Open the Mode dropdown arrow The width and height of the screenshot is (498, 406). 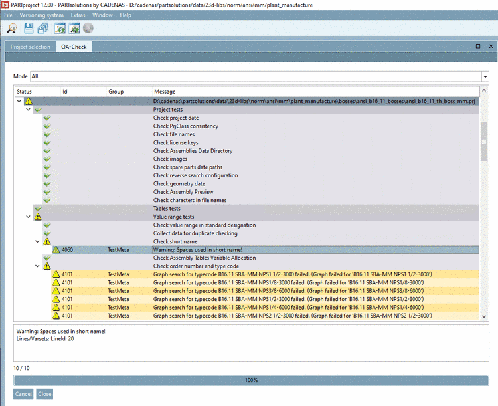485,76
